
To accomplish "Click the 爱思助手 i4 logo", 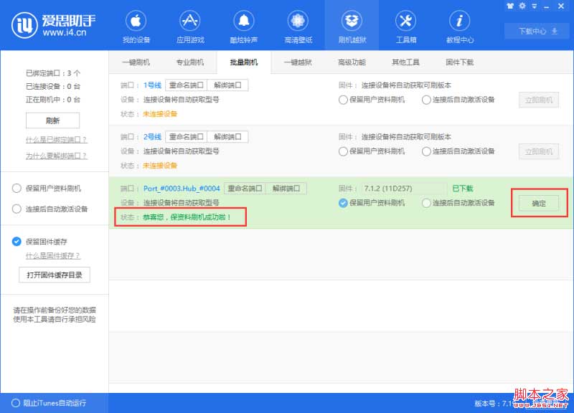I will 53,25.
